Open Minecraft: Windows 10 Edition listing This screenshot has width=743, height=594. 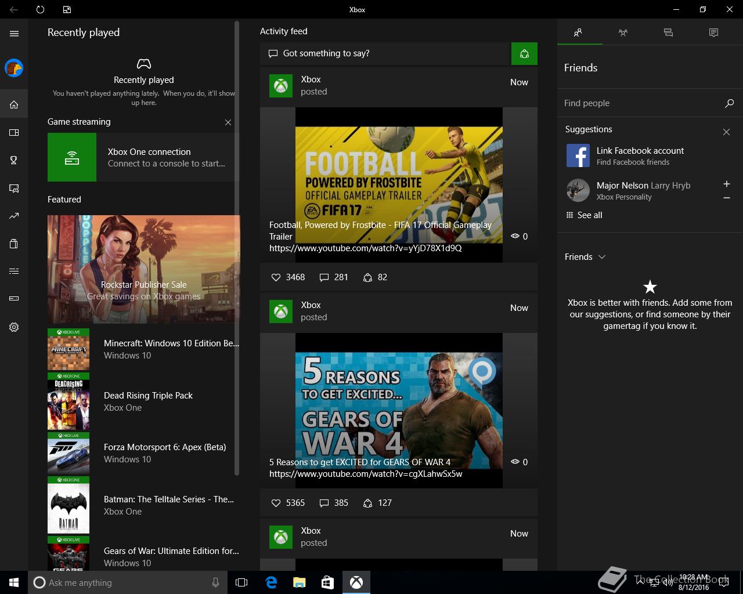tap(143, 350)
